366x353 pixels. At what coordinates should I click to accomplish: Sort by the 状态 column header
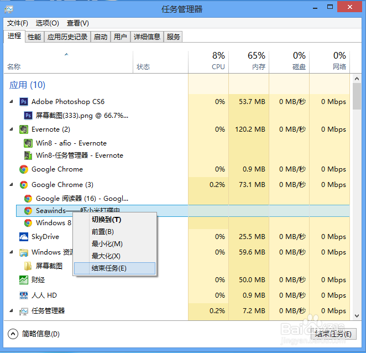160,62
